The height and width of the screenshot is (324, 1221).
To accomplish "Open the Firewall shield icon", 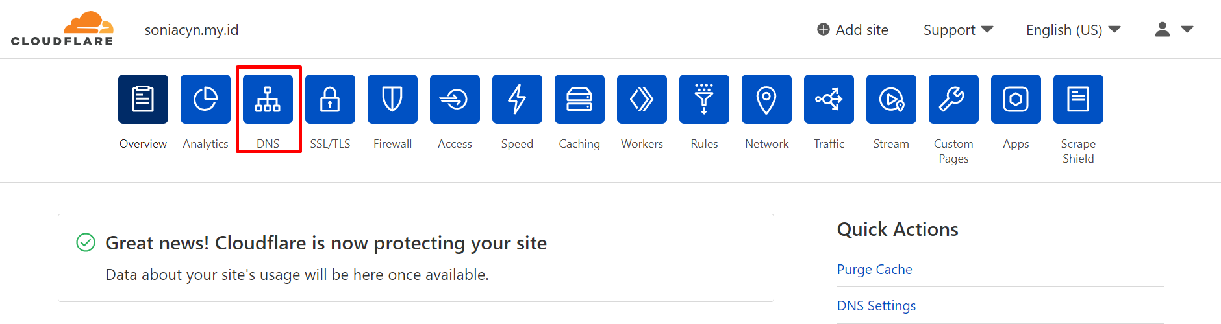I will 392,99.
